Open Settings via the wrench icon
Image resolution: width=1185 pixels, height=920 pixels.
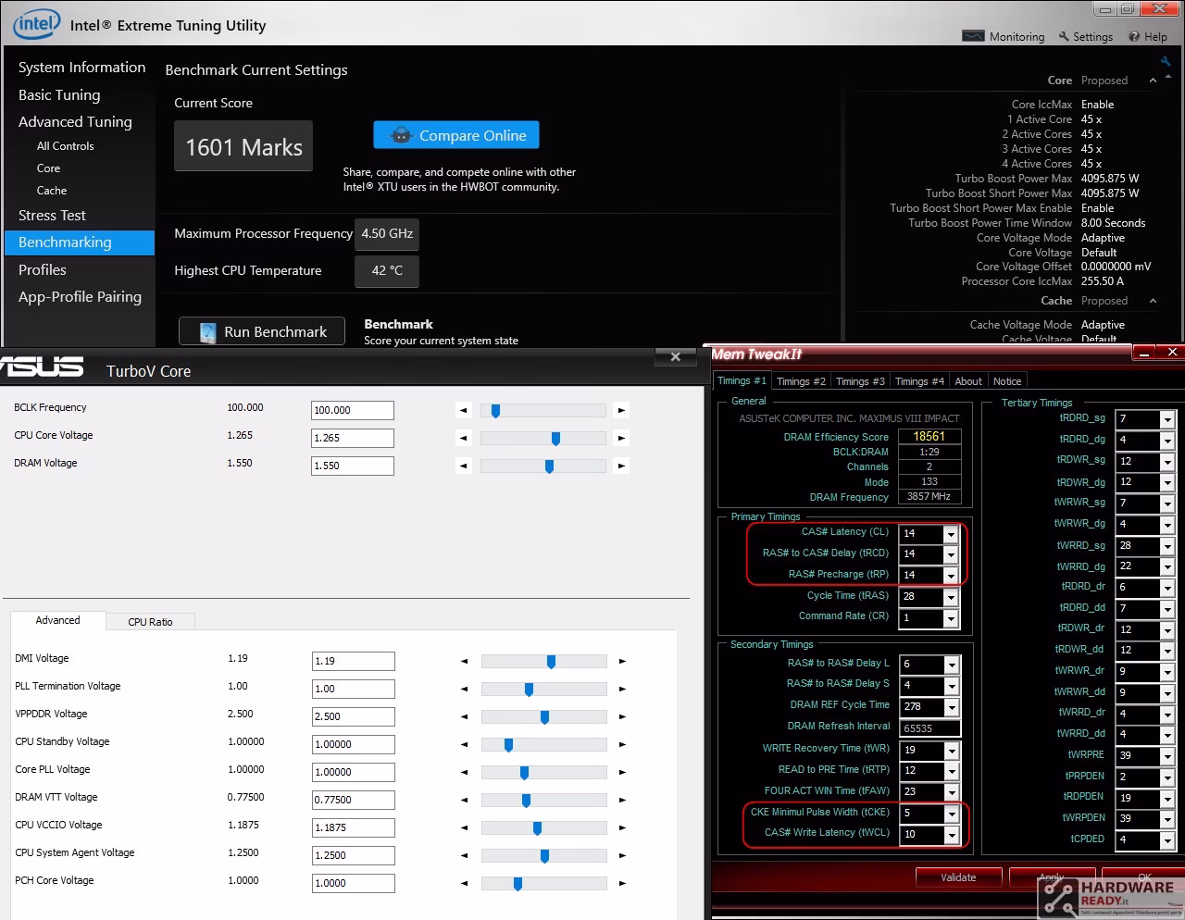click(1064, 37)
